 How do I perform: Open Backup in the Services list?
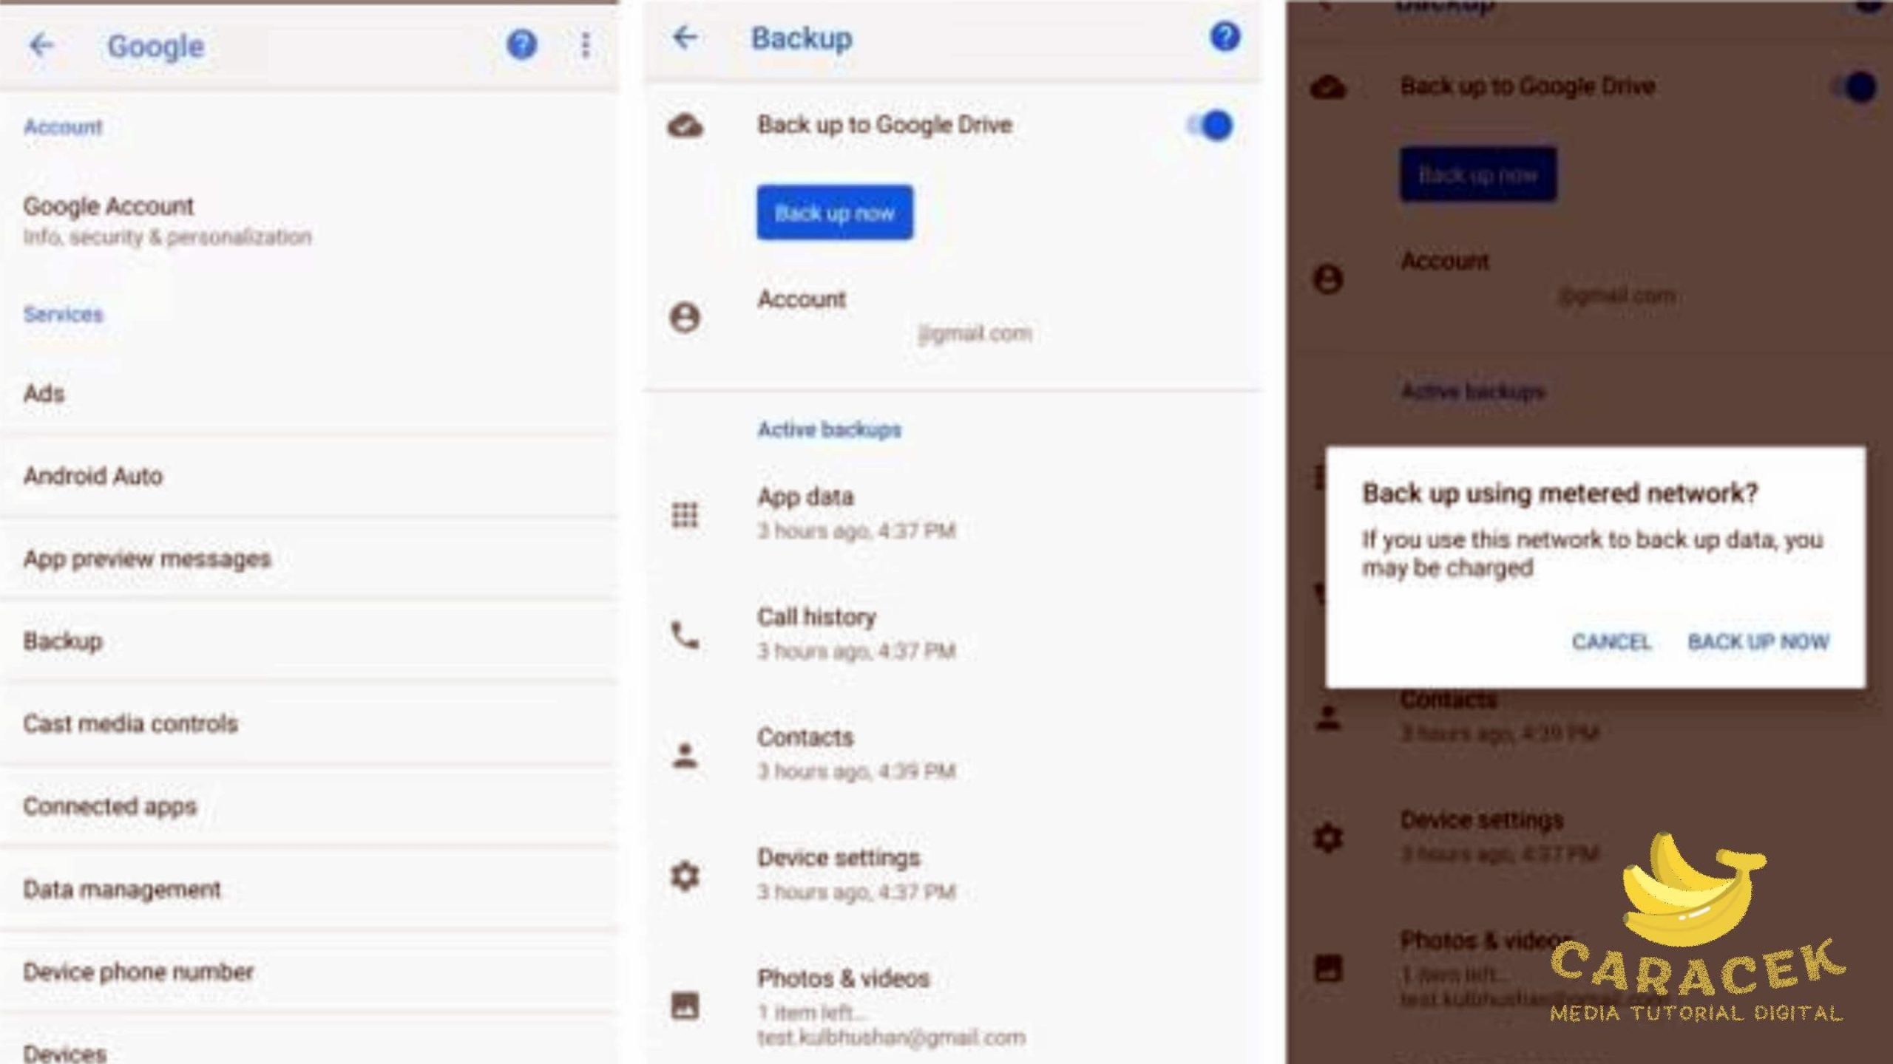[64, 641]
